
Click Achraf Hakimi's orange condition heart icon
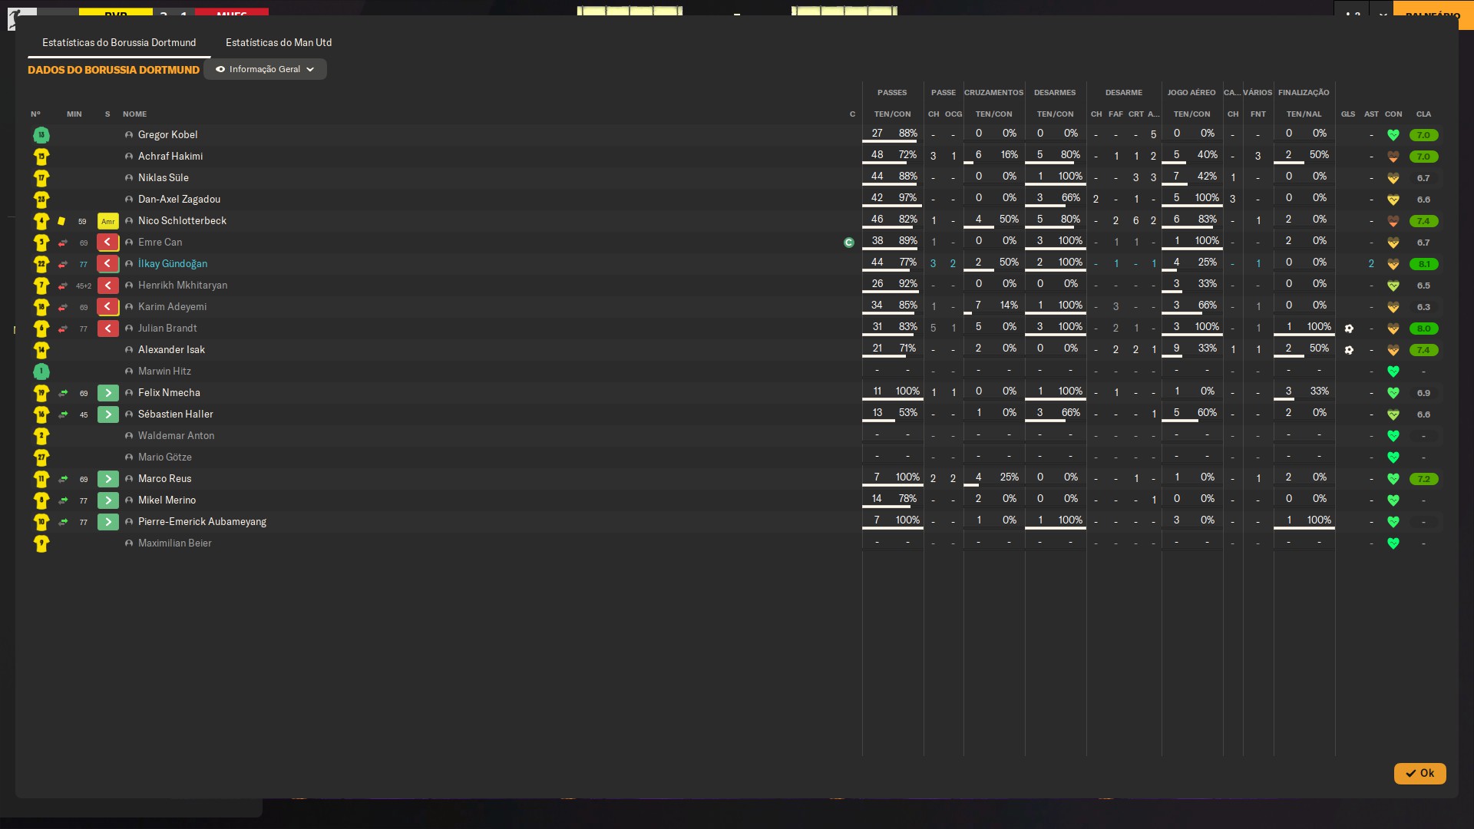point(1393,157)
